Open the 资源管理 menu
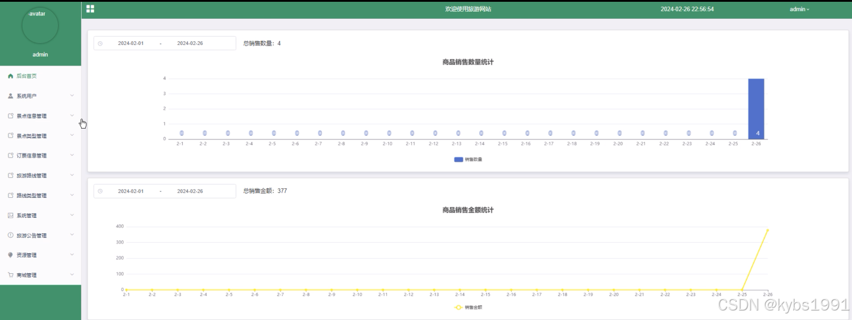852x320 pixels. click(x=40, y=255)
